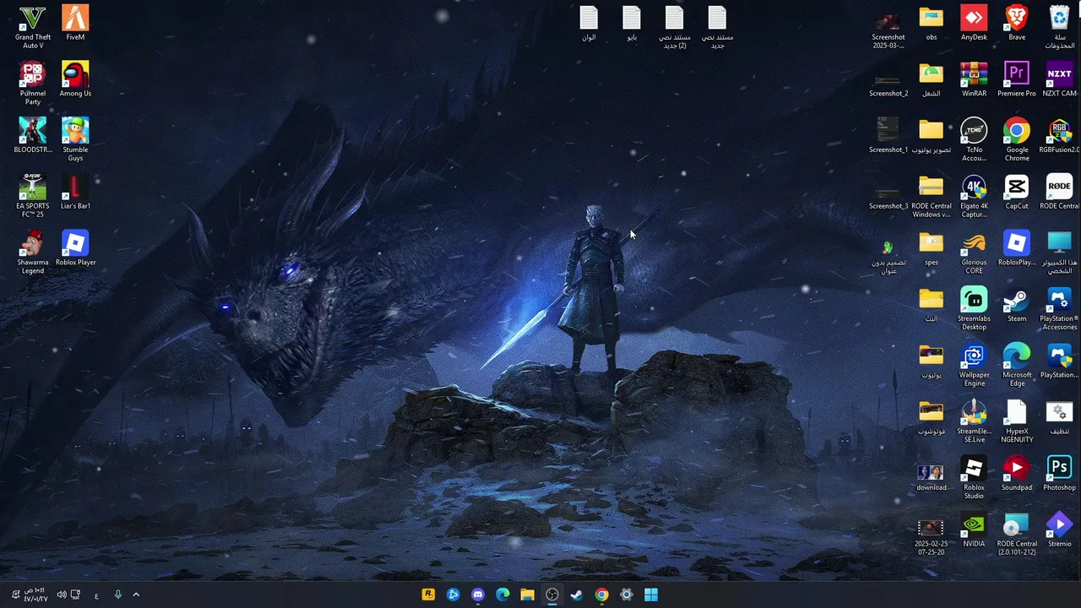The height and width of the screenshot is (608, 1081).
Task: Select the Screenshot 2025-03 image file
Action: (x=888, y=30)
